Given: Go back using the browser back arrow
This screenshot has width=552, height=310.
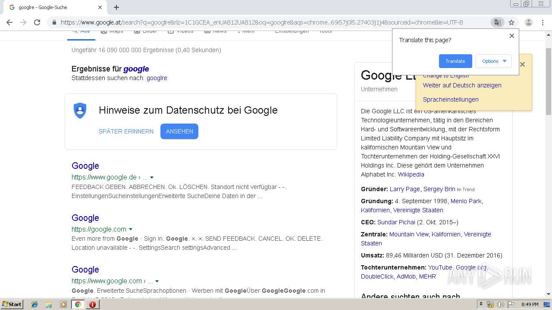Looking at the screenshot, I should point(9,22).
